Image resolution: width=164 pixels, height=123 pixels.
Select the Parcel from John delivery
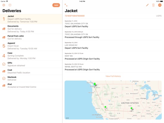point(31,37)
